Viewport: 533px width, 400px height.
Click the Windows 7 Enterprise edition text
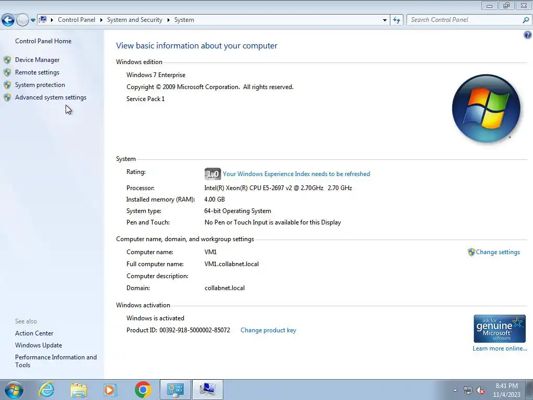156,75
